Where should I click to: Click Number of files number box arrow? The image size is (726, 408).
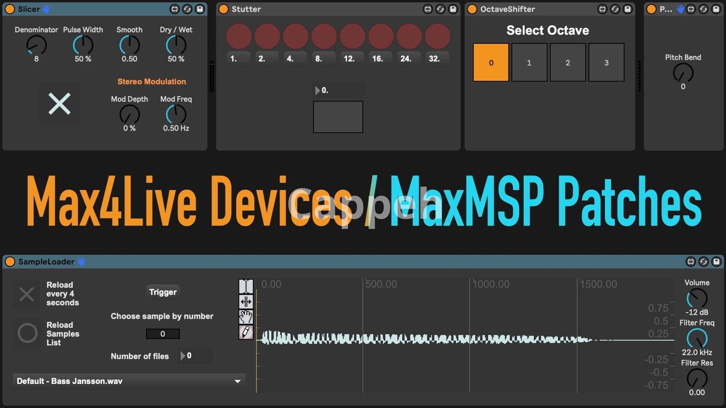pyautogui.click(x=183, y=356)
